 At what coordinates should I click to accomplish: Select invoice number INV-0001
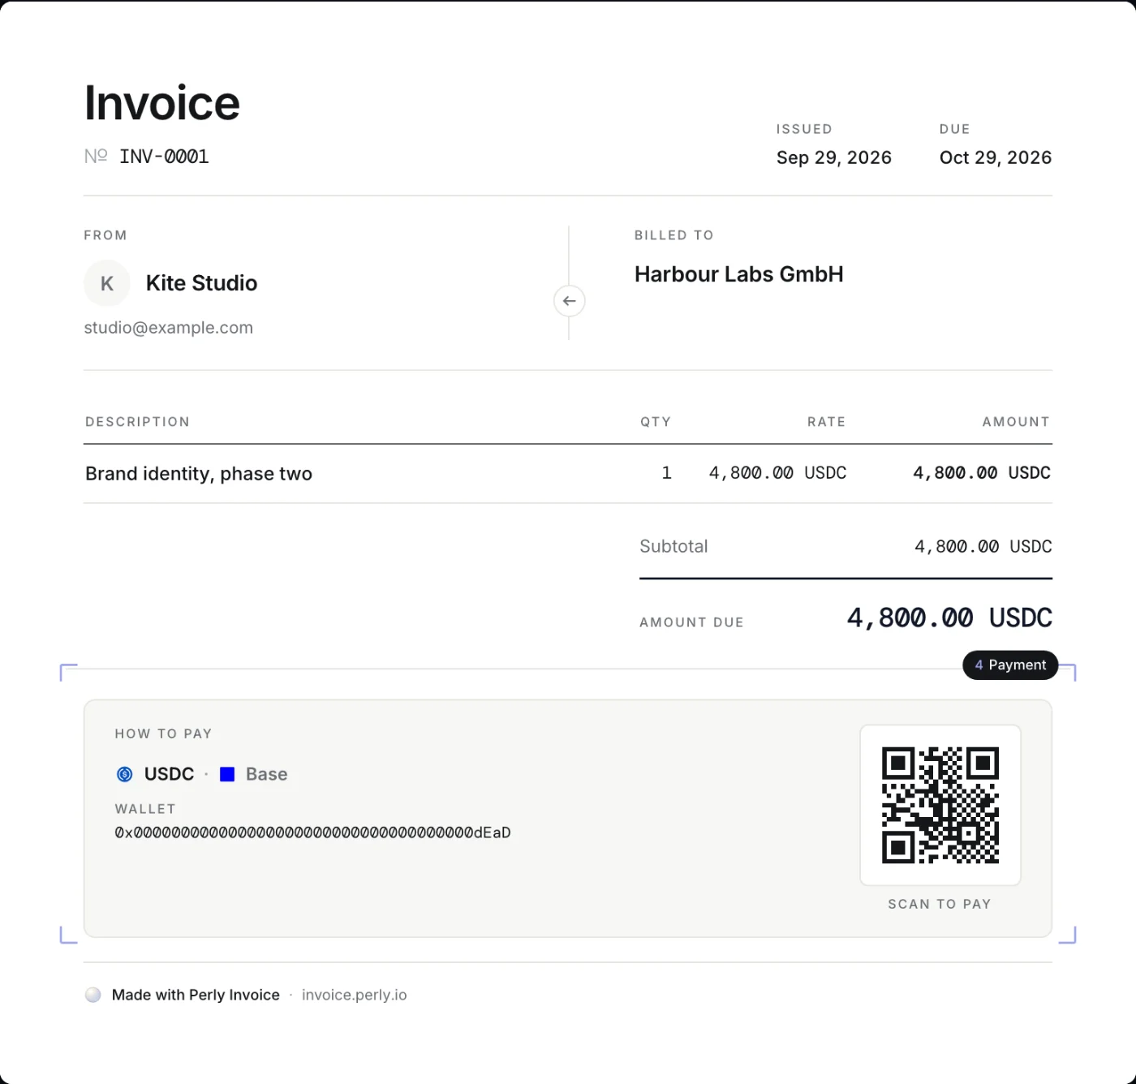(164, 157)
